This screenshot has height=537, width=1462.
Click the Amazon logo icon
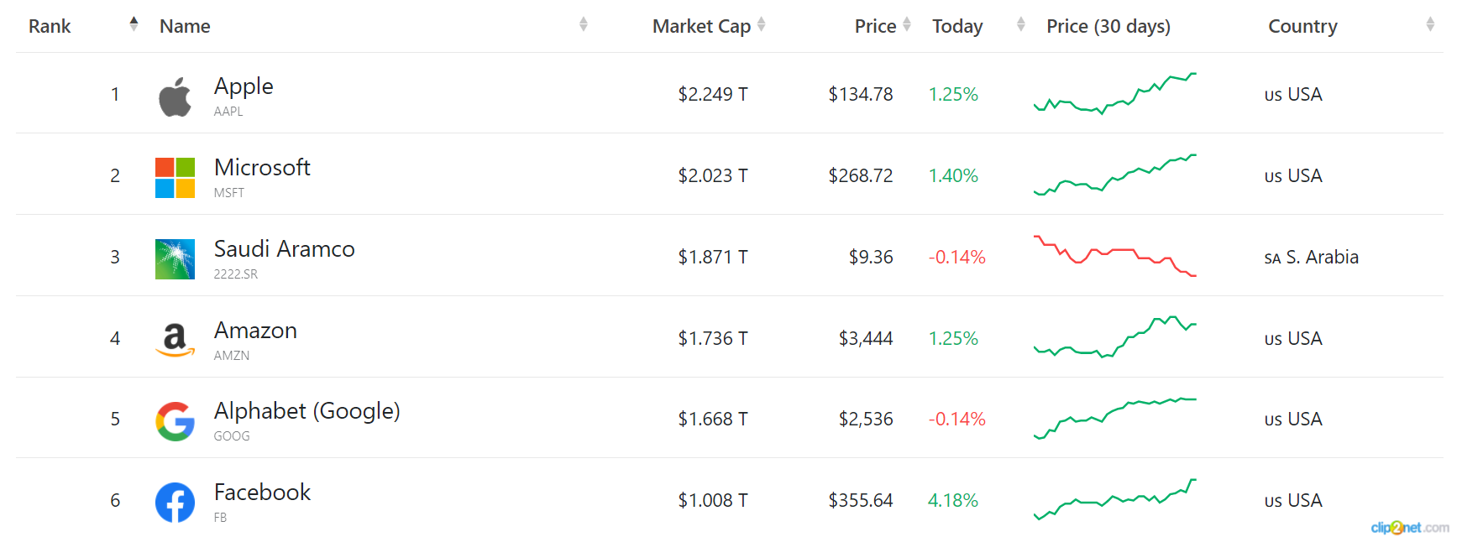175,340
